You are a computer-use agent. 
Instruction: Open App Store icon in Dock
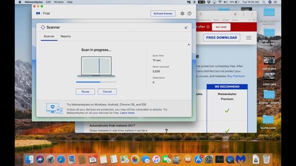pyautogui.click(x=198, y=160)
